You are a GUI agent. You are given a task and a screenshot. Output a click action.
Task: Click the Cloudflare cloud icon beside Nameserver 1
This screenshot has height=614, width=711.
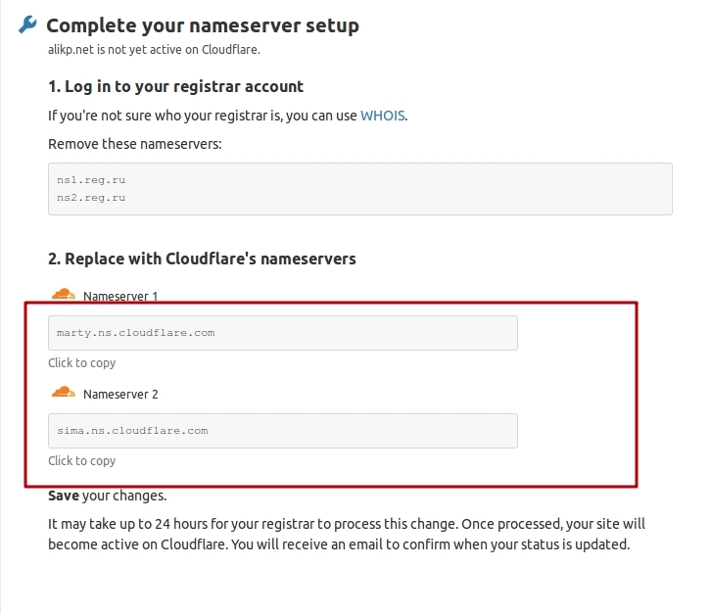pyautogui.click(x=63, y=294)
